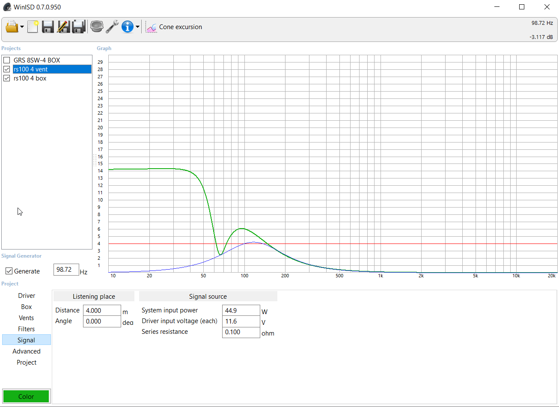Edit the System input power field

(241, 311)
